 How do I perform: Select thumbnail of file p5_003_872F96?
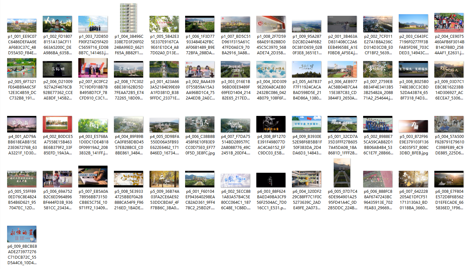(x=413, y=126)
